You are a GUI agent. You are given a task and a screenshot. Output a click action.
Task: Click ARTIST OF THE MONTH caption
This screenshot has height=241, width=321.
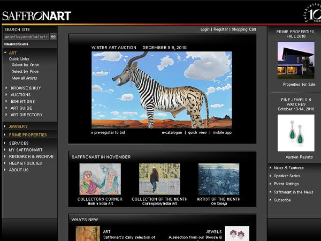pyautogui.click(x=219, y=199)
